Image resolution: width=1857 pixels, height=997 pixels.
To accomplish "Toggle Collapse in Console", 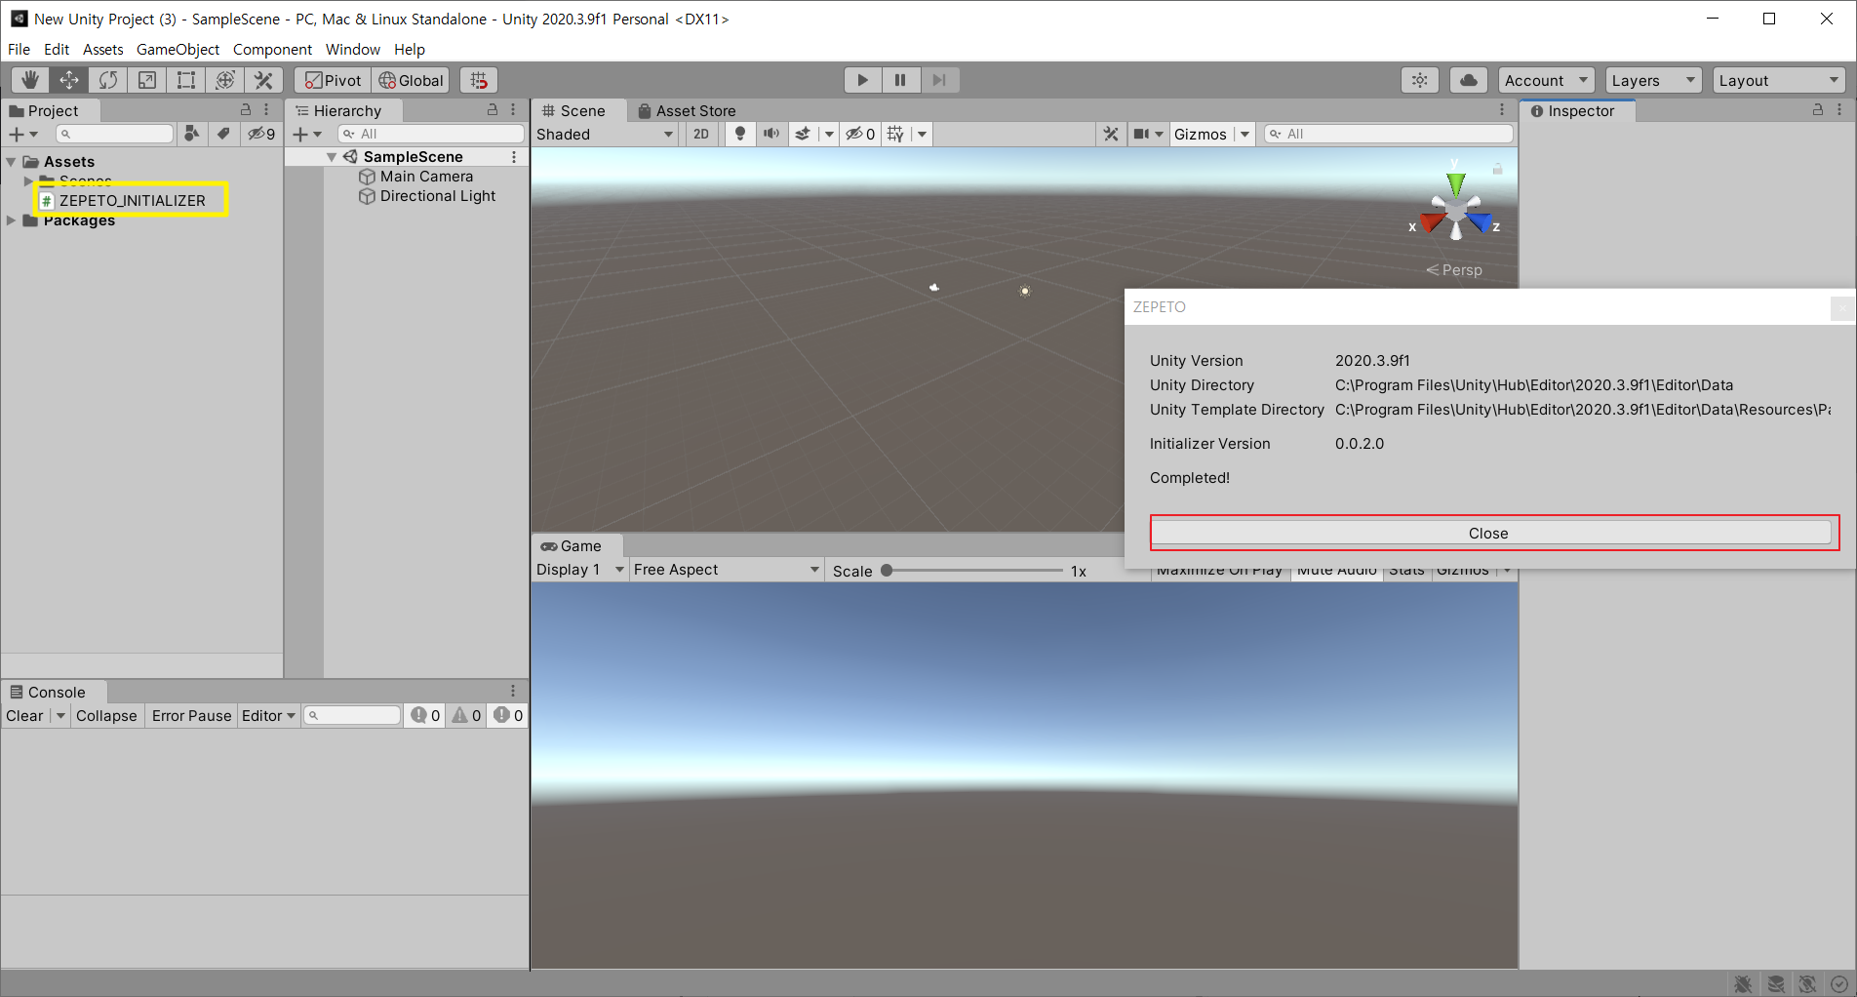I will point(106,715).
